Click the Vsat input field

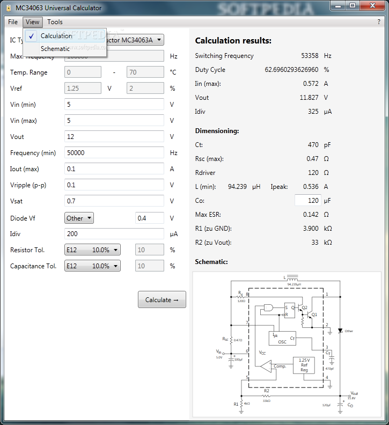114,201
